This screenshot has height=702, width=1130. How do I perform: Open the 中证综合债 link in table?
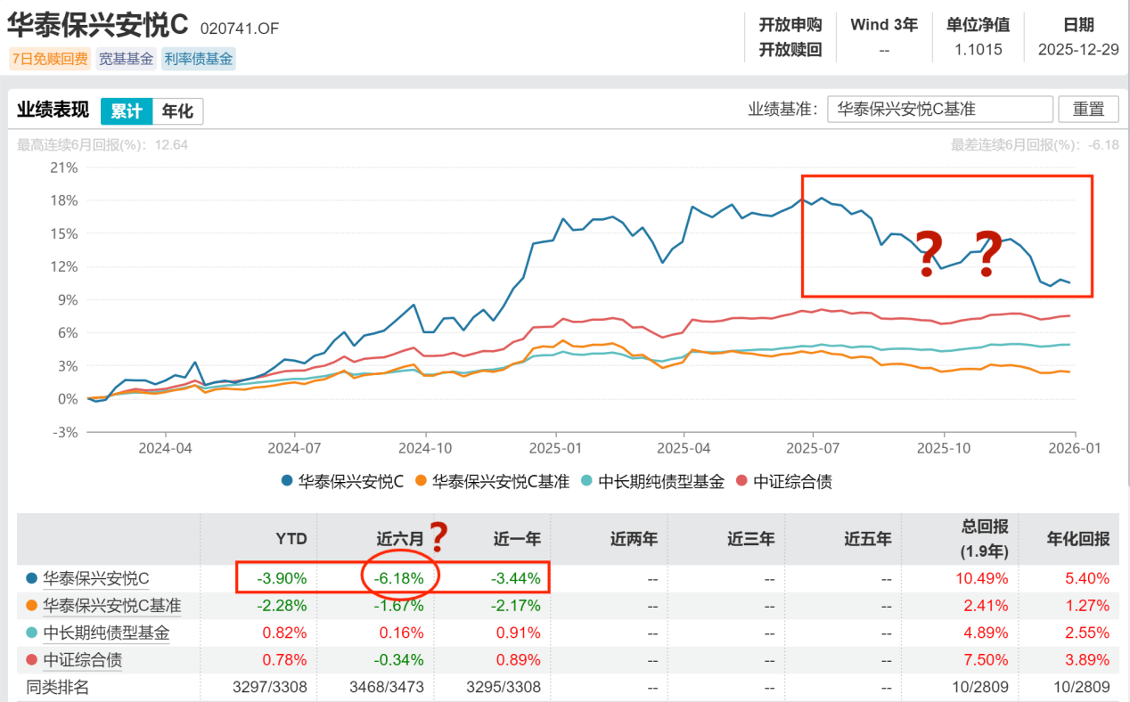tap(82, 660)
